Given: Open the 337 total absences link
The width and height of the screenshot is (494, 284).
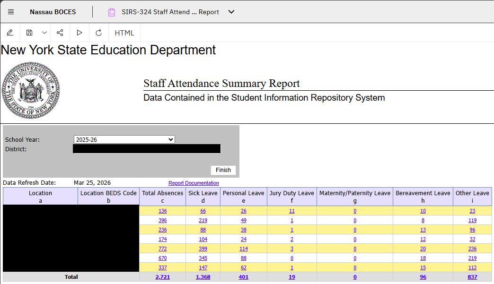Looking at the screenshot, I should (163, 267).
